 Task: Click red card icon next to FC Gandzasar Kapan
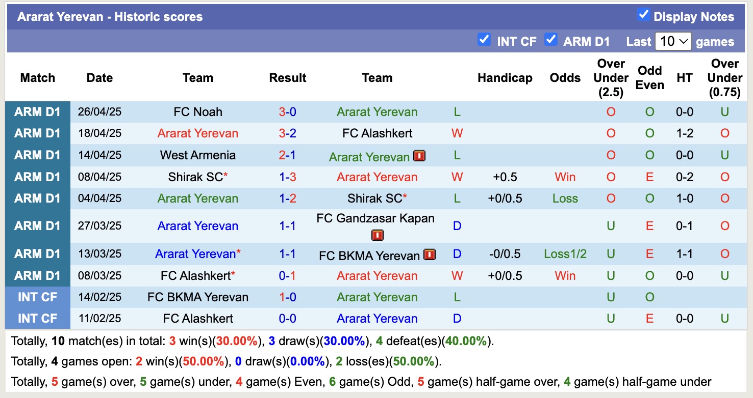pos(376,235)
